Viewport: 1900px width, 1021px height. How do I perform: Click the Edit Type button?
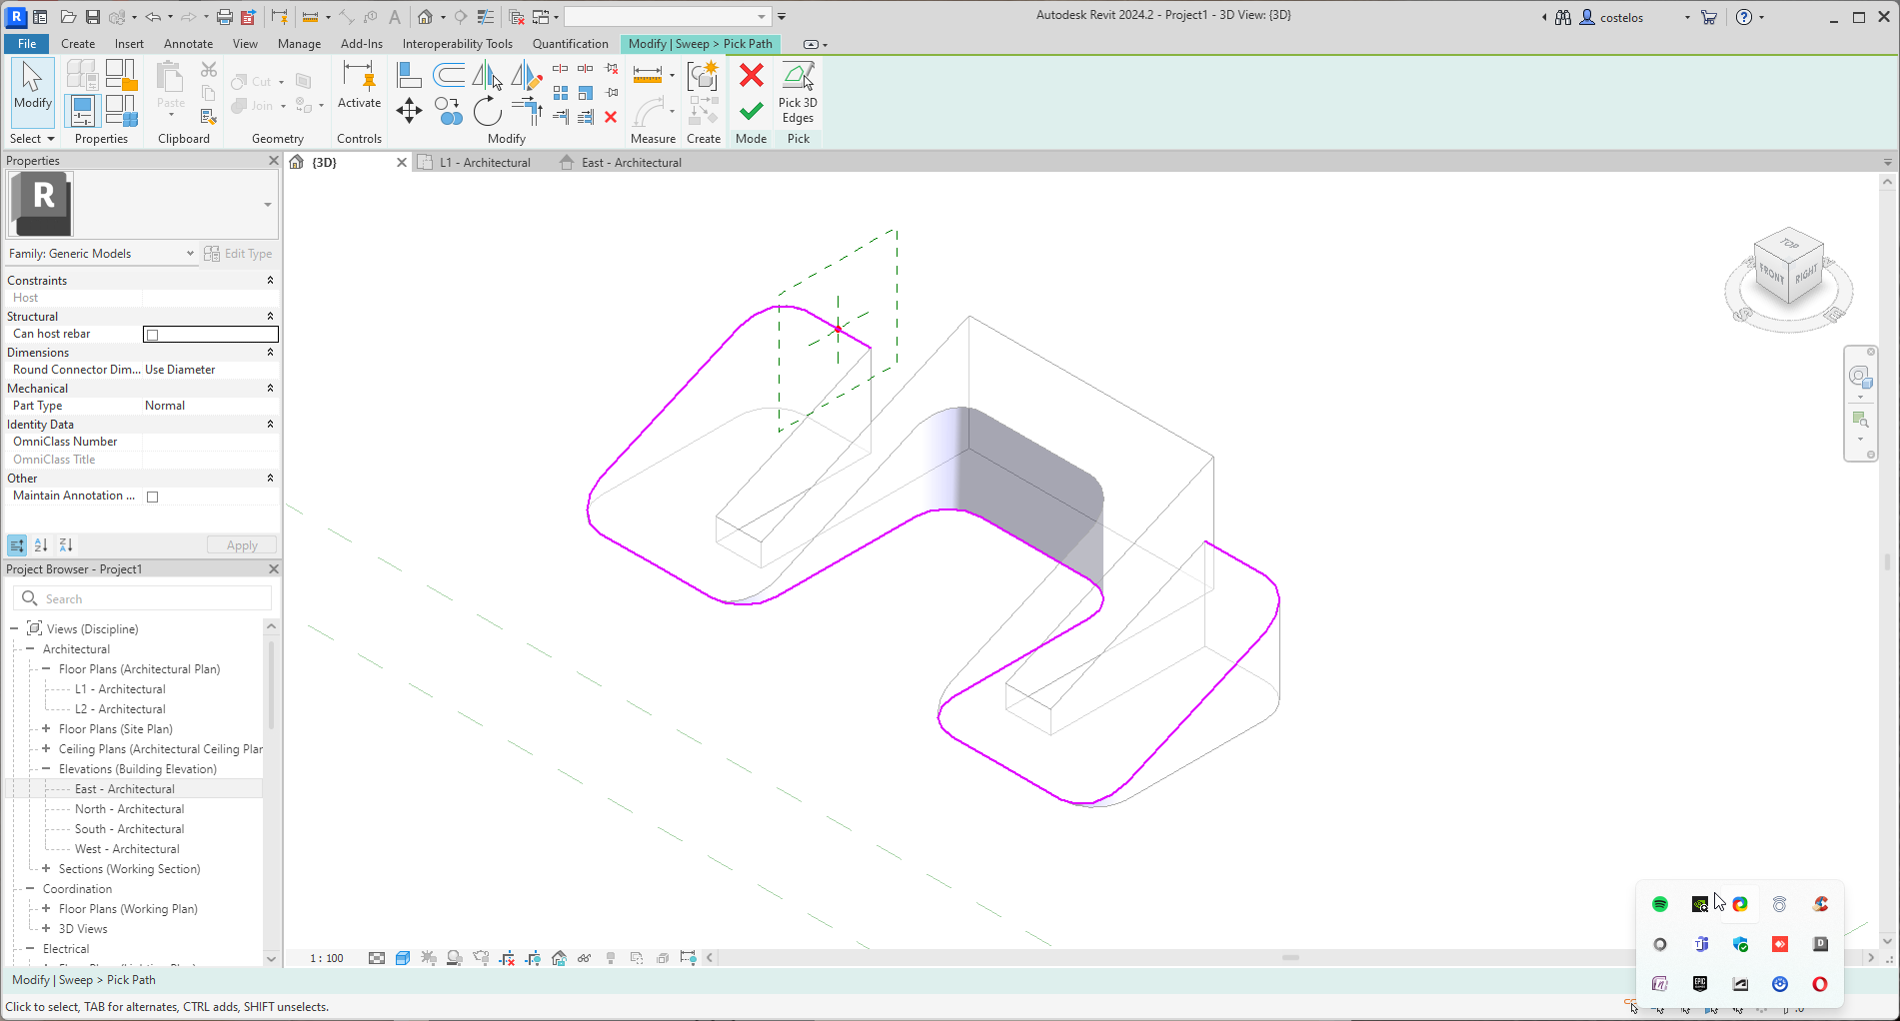(x=238, y=253)
